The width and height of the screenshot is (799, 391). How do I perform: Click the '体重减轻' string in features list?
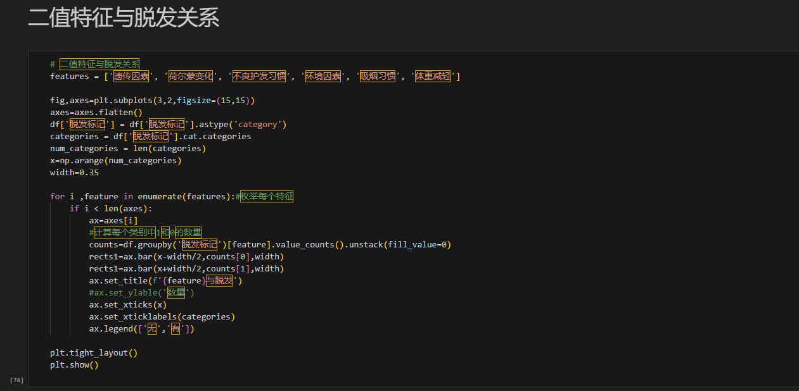[433, 76]
